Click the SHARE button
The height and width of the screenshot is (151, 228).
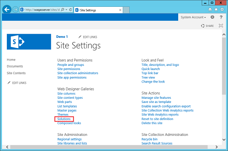point(207,26)
